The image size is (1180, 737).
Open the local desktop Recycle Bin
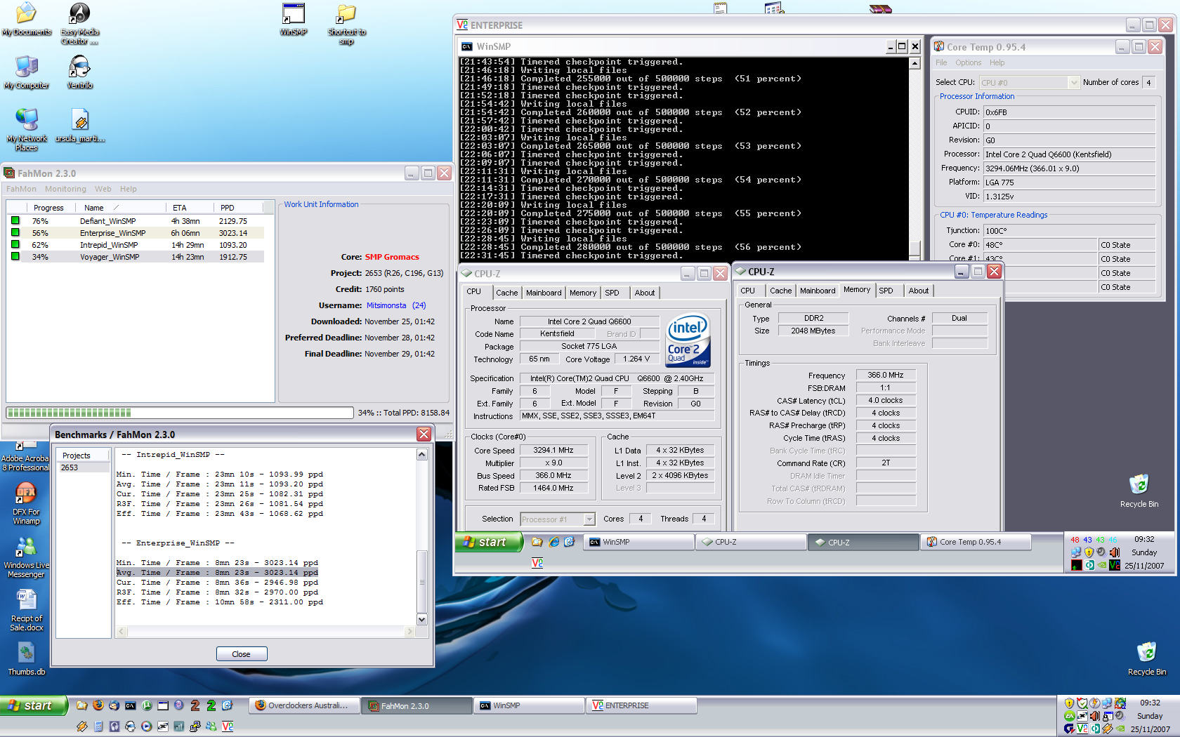1146,658
